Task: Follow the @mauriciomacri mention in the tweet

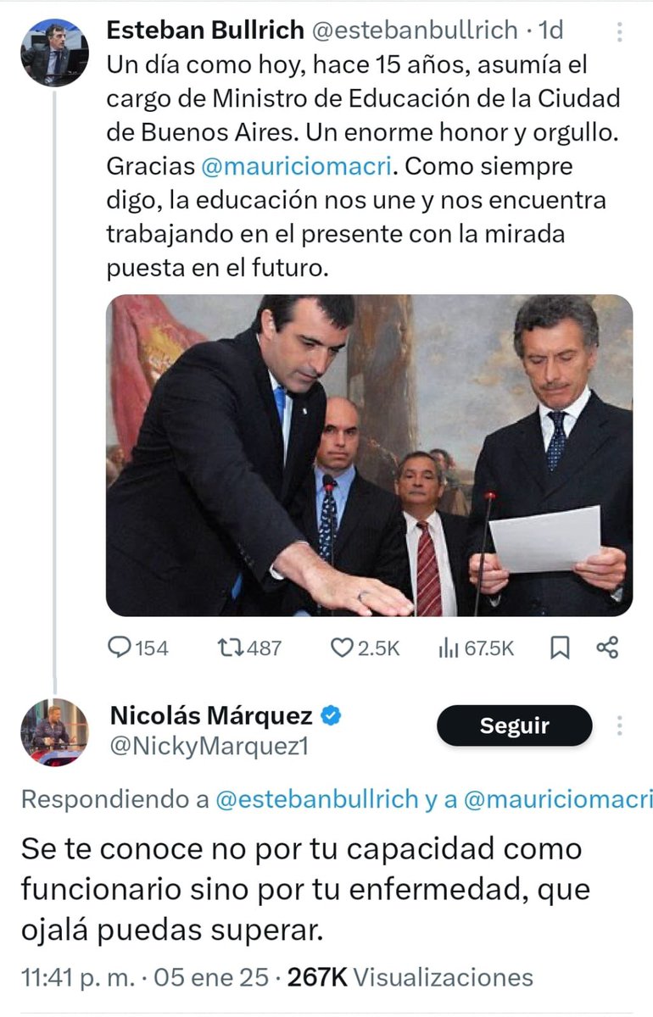Action: [x=297, y=165]
